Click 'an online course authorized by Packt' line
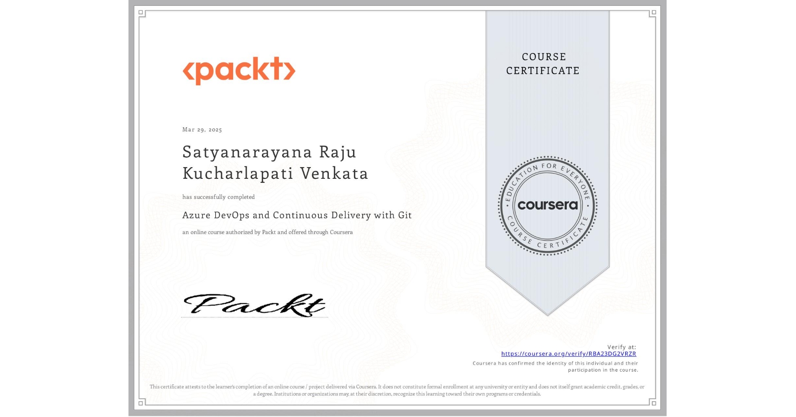The height and width of the screenshot is (417, 796). pos(267,232)
